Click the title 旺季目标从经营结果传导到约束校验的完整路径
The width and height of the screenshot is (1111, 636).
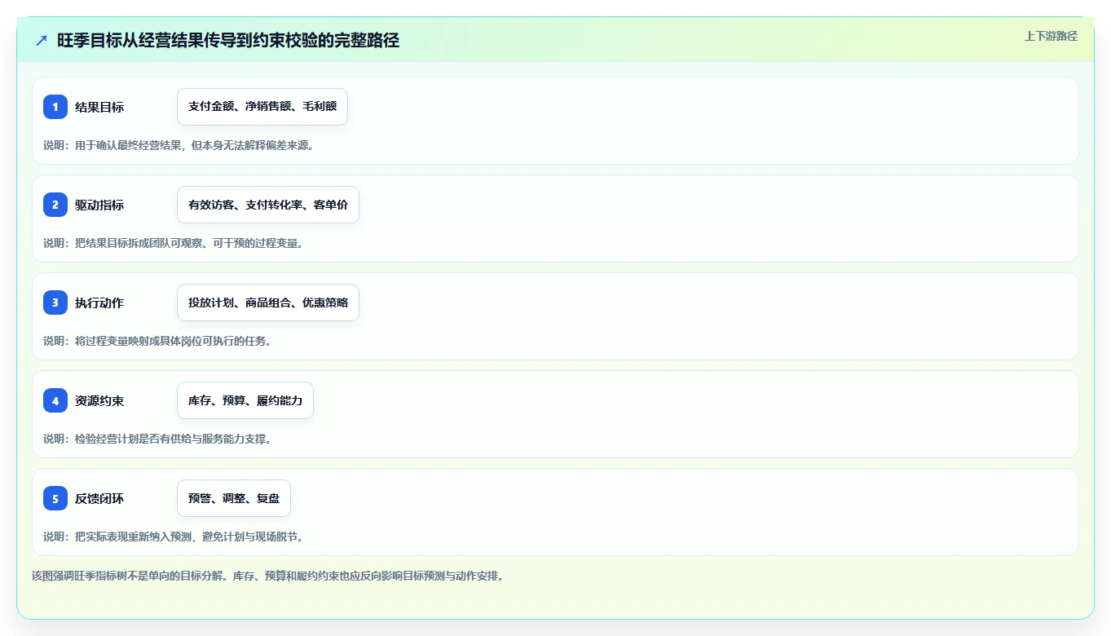[x=228, y=41]
